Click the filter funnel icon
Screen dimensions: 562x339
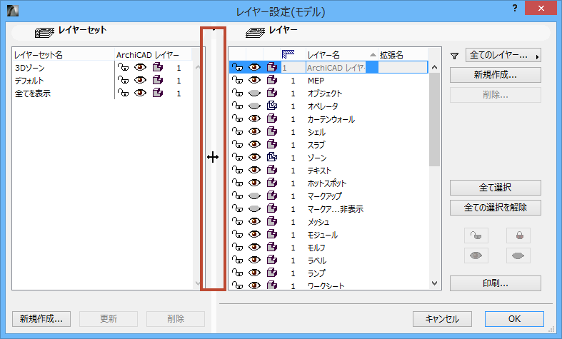click(454, 56)
